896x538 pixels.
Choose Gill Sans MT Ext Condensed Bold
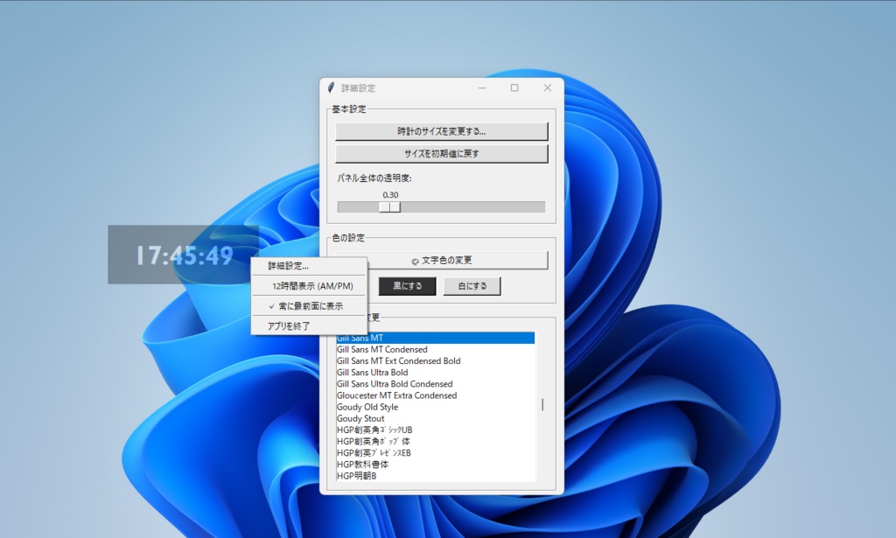pos(436,361)
